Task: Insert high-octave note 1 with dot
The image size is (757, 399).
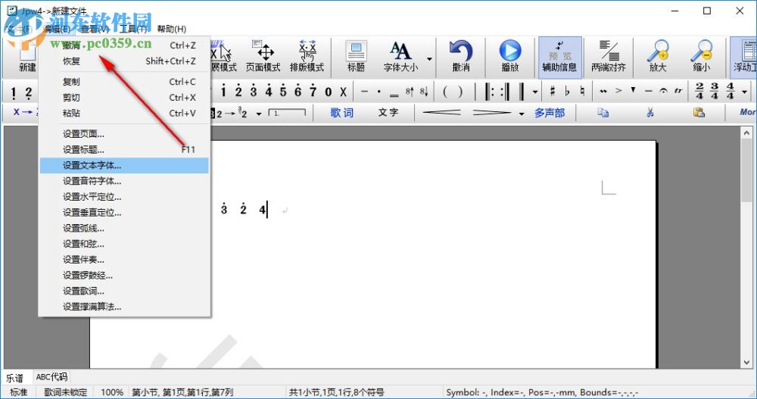Action: (x=223, y=91)
